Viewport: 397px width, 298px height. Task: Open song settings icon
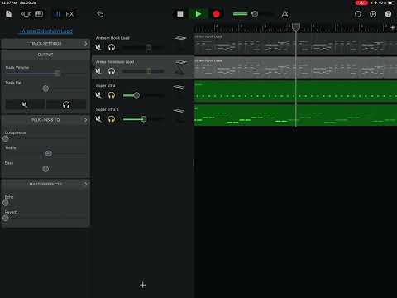pyautogui.click(x=373, y=14)
